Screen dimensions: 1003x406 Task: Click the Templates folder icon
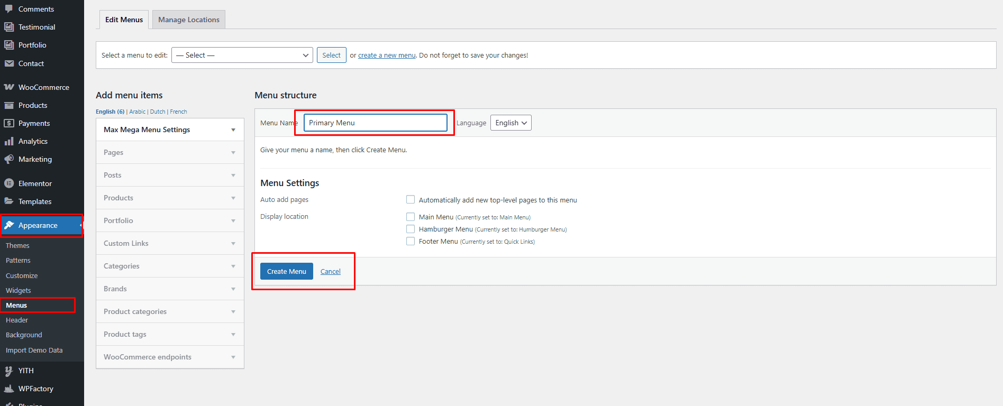pyautogui.click(x=9, y=201)
